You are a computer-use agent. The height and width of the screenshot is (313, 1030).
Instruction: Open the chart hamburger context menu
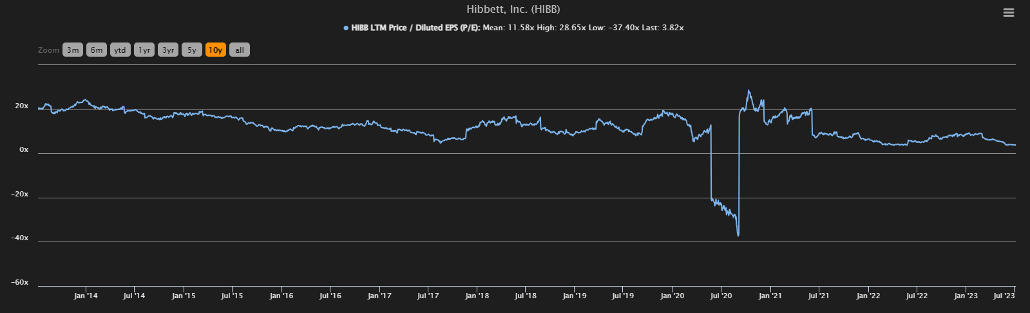click(x=1009, y=12)
